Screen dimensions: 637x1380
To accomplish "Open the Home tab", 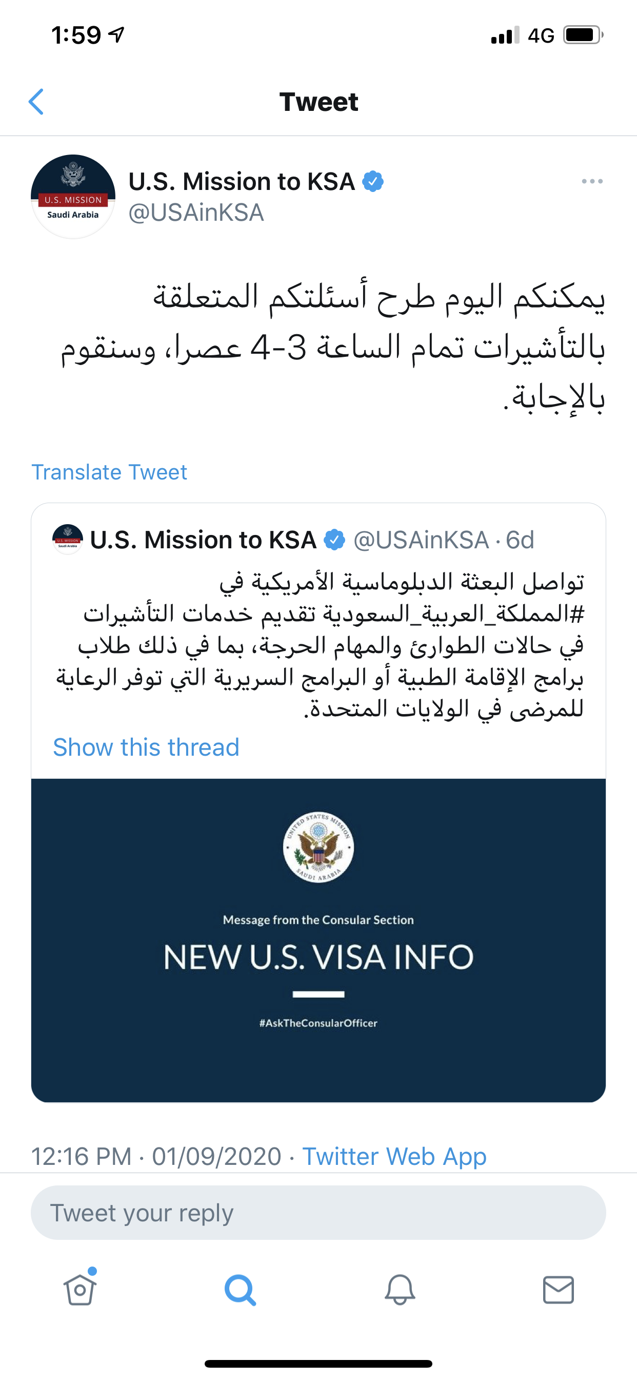I will pyautogui.click(x=80, y=1290).
